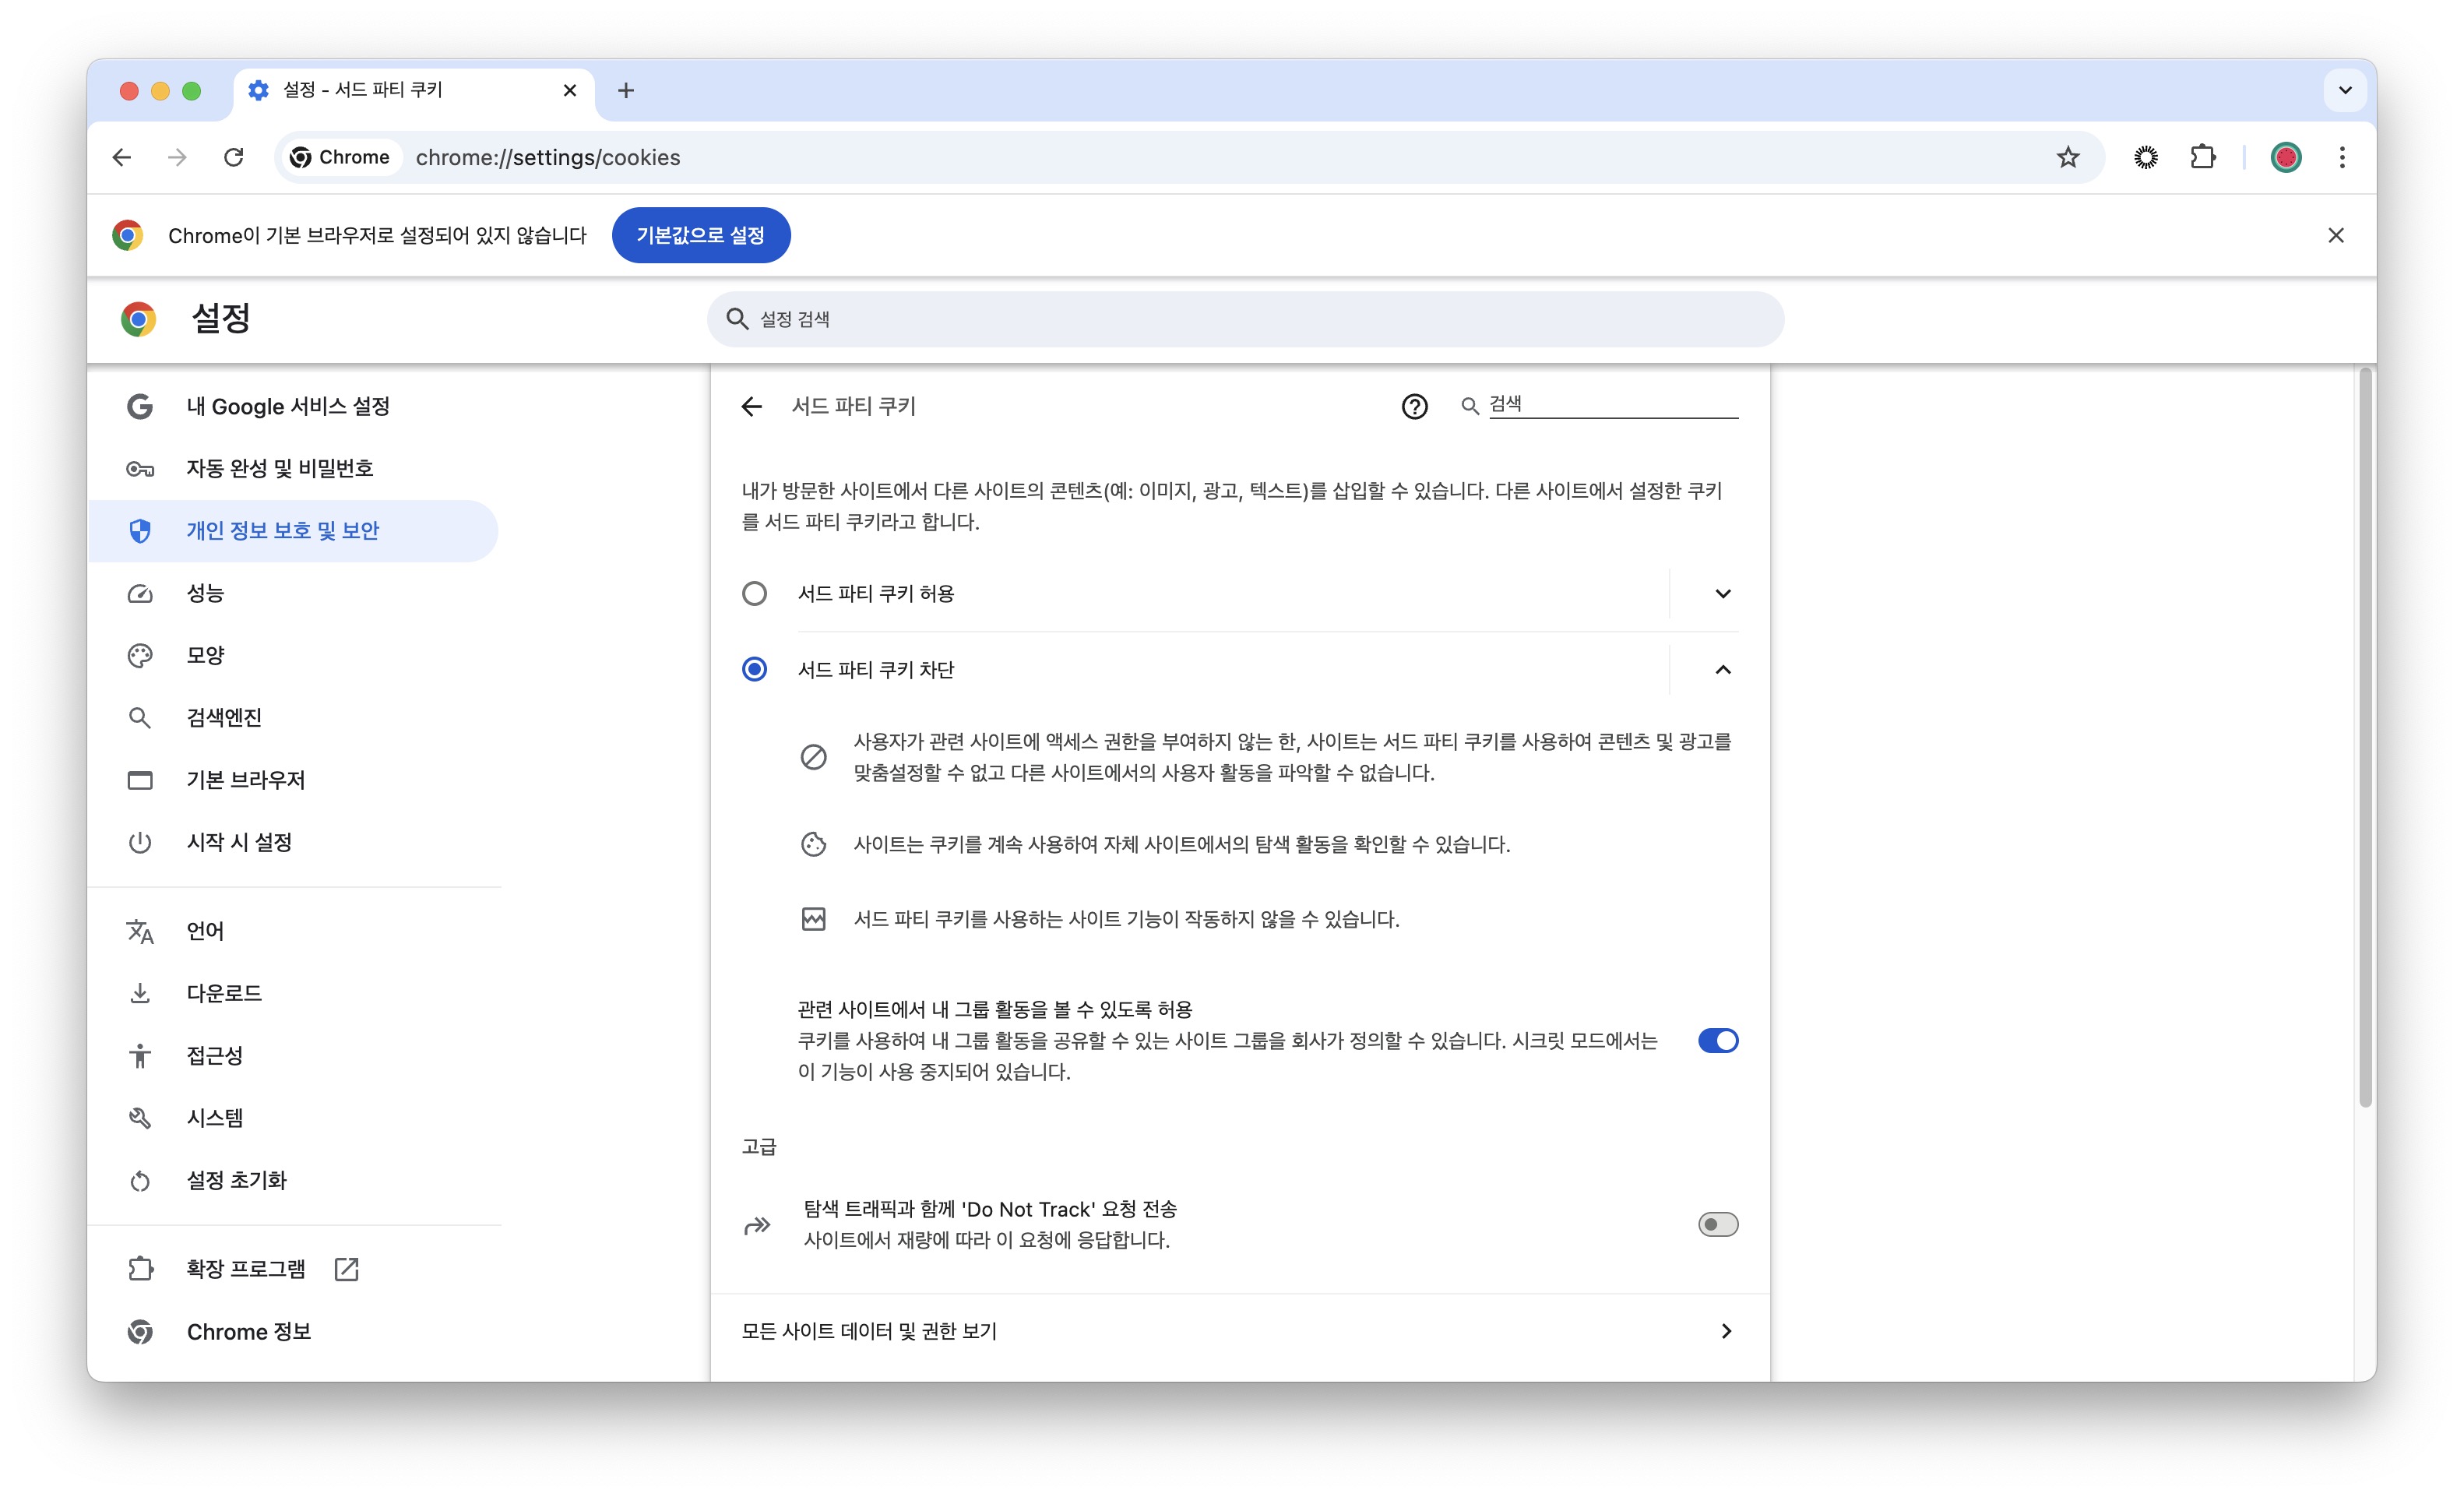Click the browser forward arrow

pos(177,157)
